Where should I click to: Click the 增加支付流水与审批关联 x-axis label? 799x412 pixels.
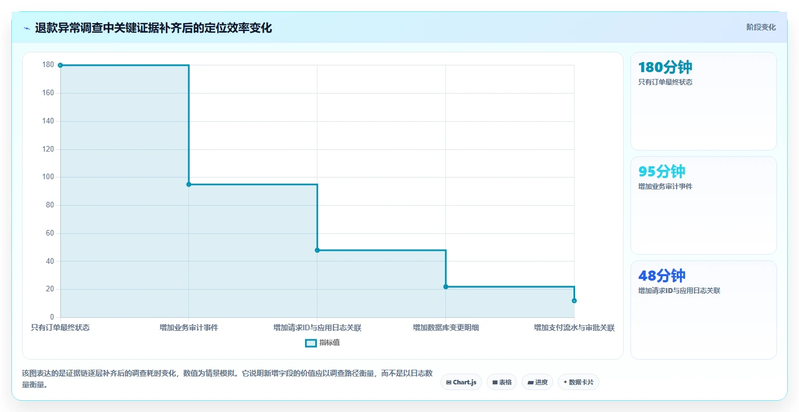(574, 327)
